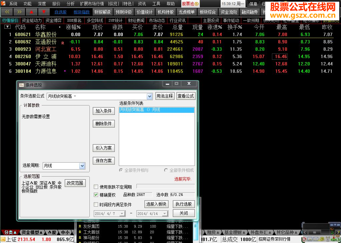Open the 条件选股公式 dropdown arrow
This screenshot has width=341, height=243.
click(149, 96)
